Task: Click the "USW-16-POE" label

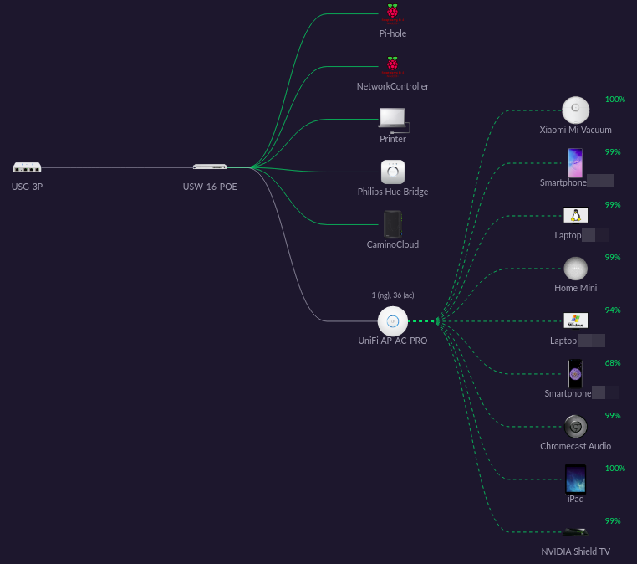Action: click(x=210, y=187)
